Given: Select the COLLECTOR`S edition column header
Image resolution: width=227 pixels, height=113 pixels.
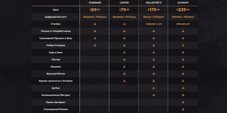Looking at the screenshot, I should (x=153, y=3).
